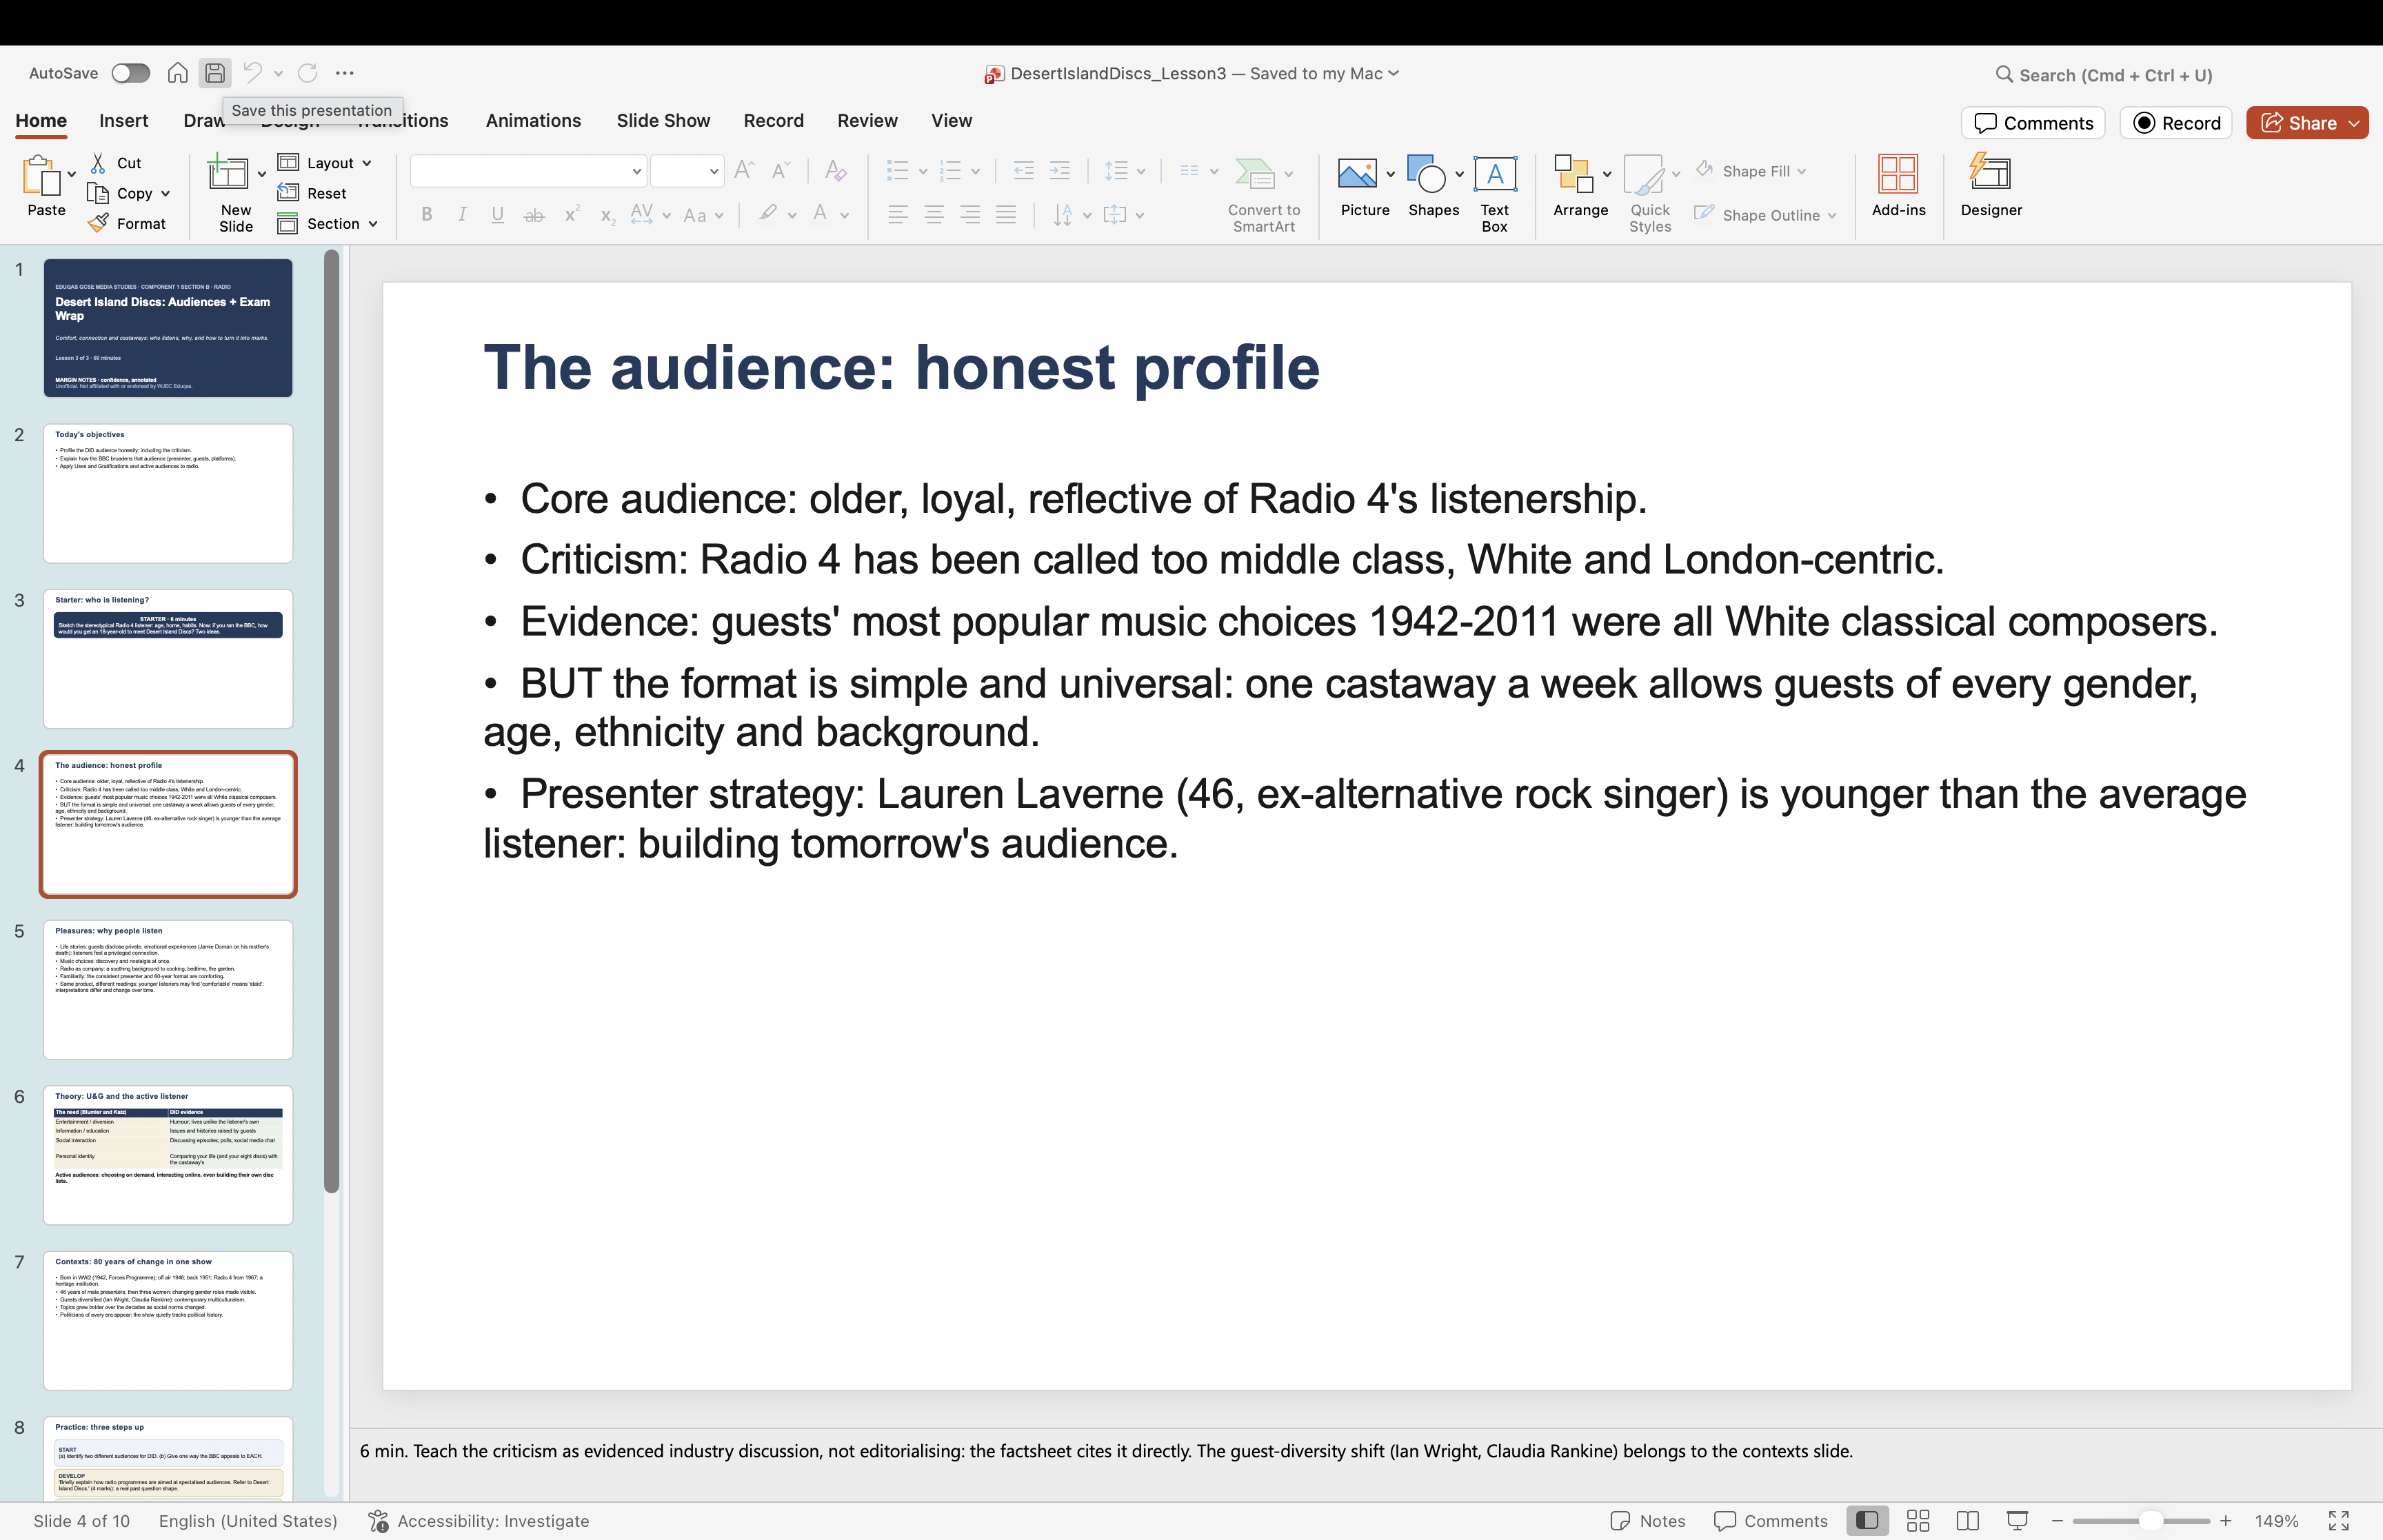Switch to the Review tab
This screenshot has height=1540, width=2383.
point(867,121)
